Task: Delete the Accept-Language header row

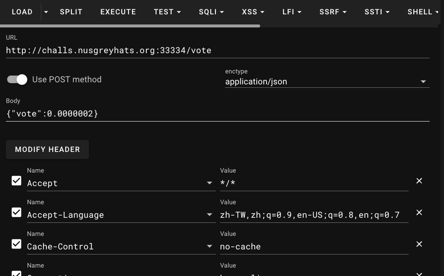Action: [419, 212]
